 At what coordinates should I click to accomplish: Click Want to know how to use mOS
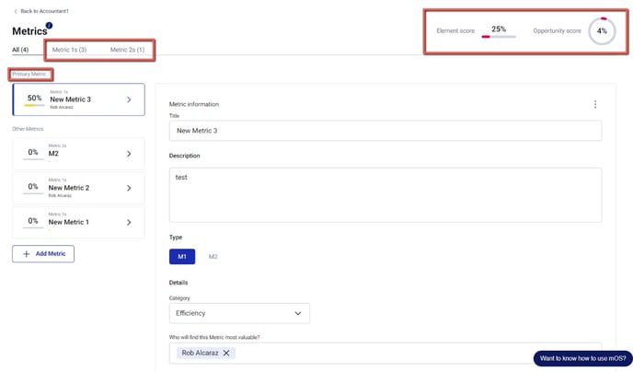click(583, 358)
